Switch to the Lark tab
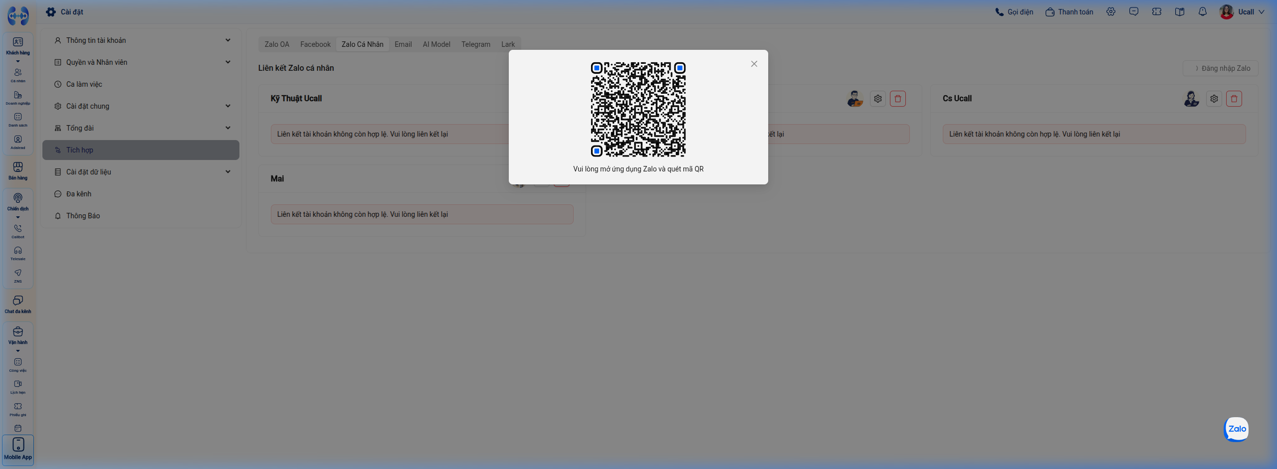Screen dimensions: 1277x469 [x=508, y=44]
